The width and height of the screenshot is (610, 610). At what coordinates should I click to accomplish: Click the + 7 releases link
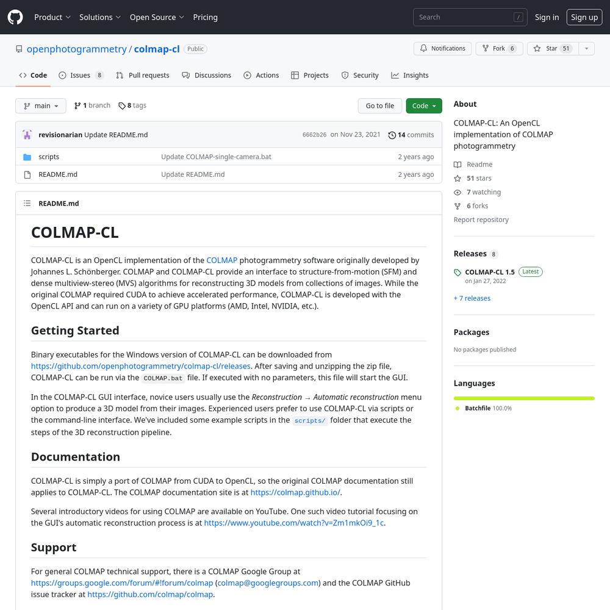472,298
